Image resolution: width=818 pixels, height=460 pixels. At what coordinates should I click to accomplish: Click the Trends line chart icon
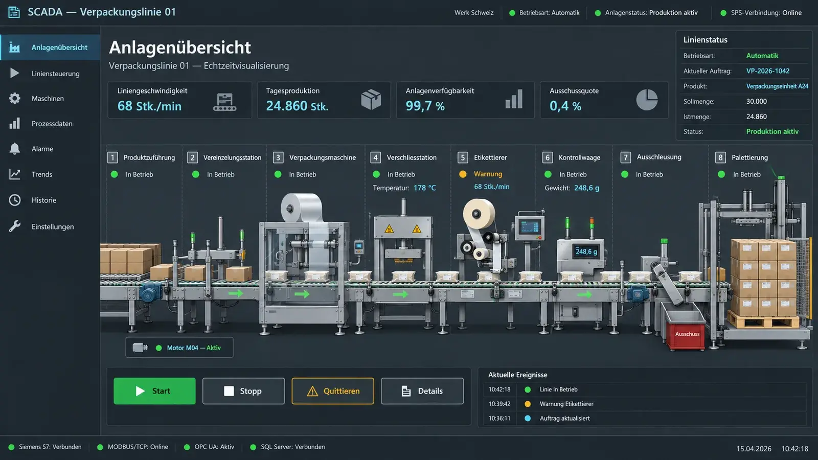click(x=15, y=174)
